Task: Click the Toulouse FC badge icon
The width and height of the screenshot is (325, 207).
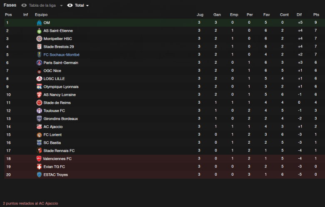Action: (x=39, y=110)
